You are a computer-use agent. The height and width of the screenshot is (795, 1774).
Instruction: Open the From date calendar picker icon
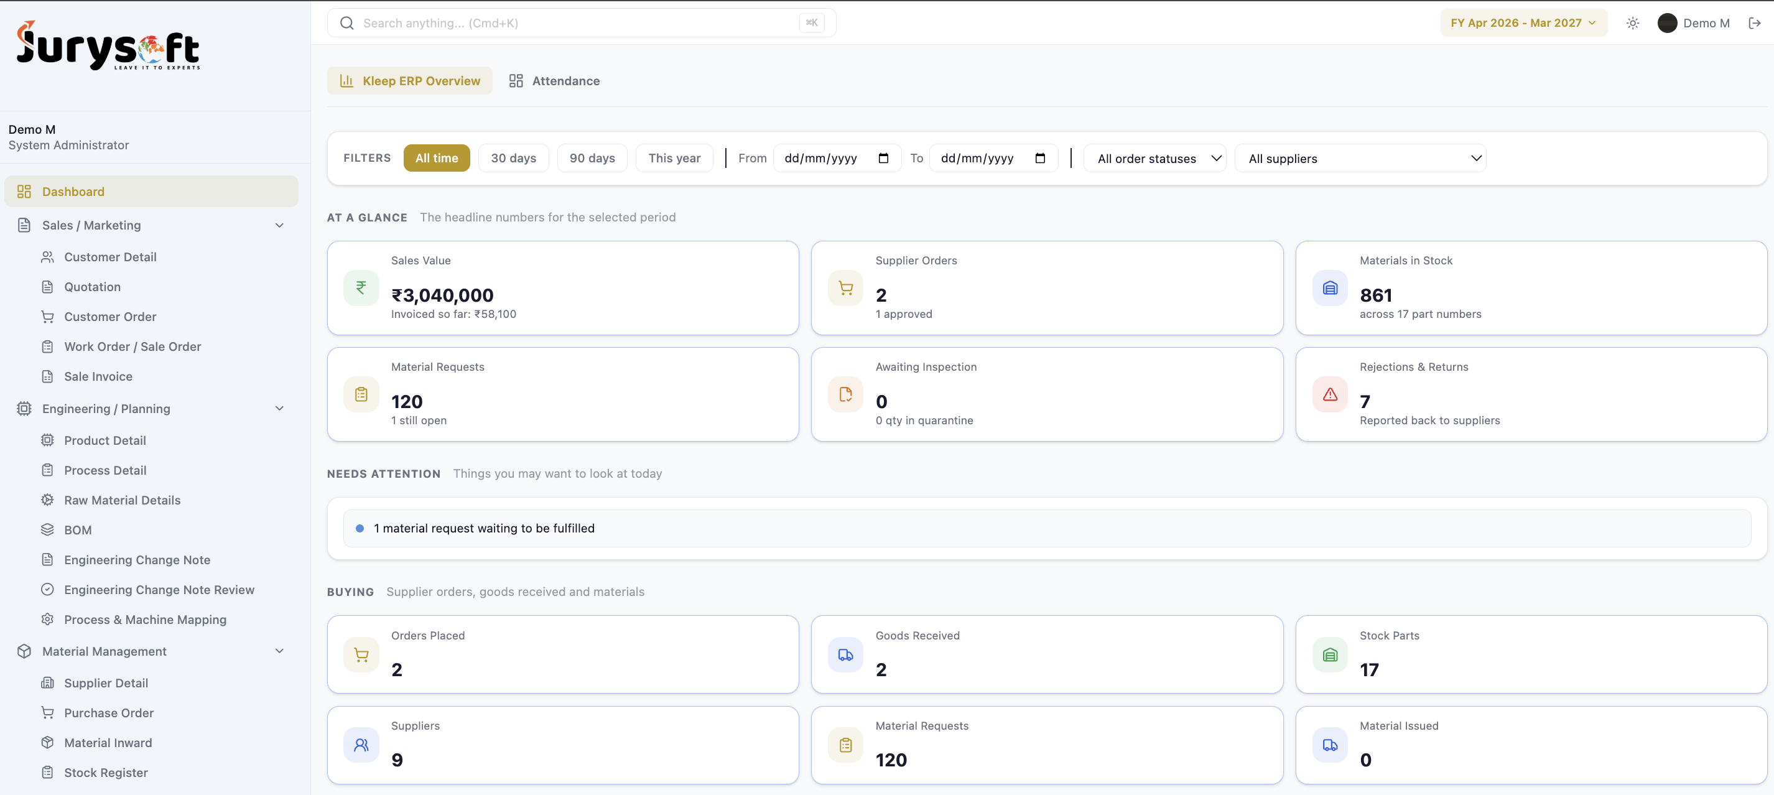883,159
